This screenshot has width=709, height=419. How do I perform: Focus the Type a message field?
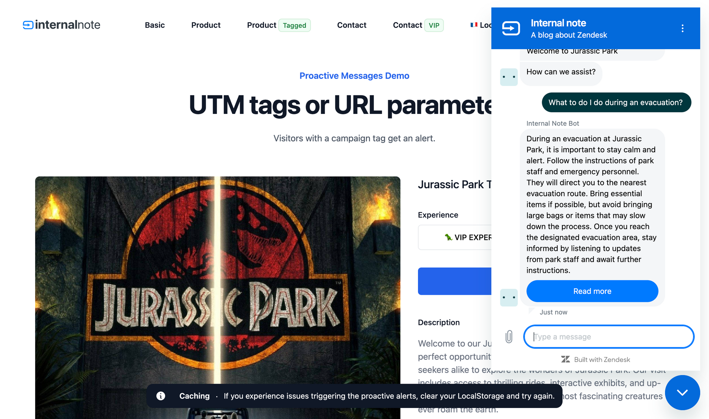[x=608, y=337]
